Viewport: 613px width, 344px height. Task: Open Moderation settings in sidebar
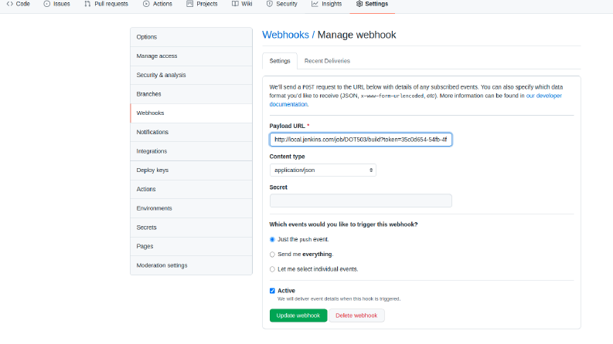point(191,265)
